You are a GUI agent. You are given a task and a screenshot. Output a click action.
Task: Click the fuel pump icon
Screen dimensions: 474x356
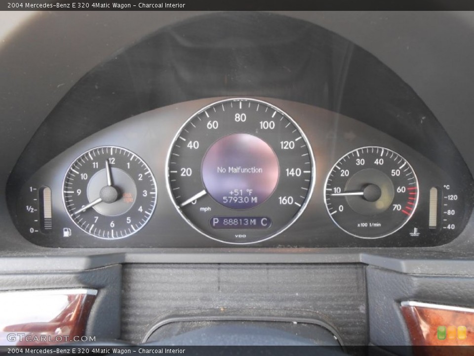tap(67, 232)
